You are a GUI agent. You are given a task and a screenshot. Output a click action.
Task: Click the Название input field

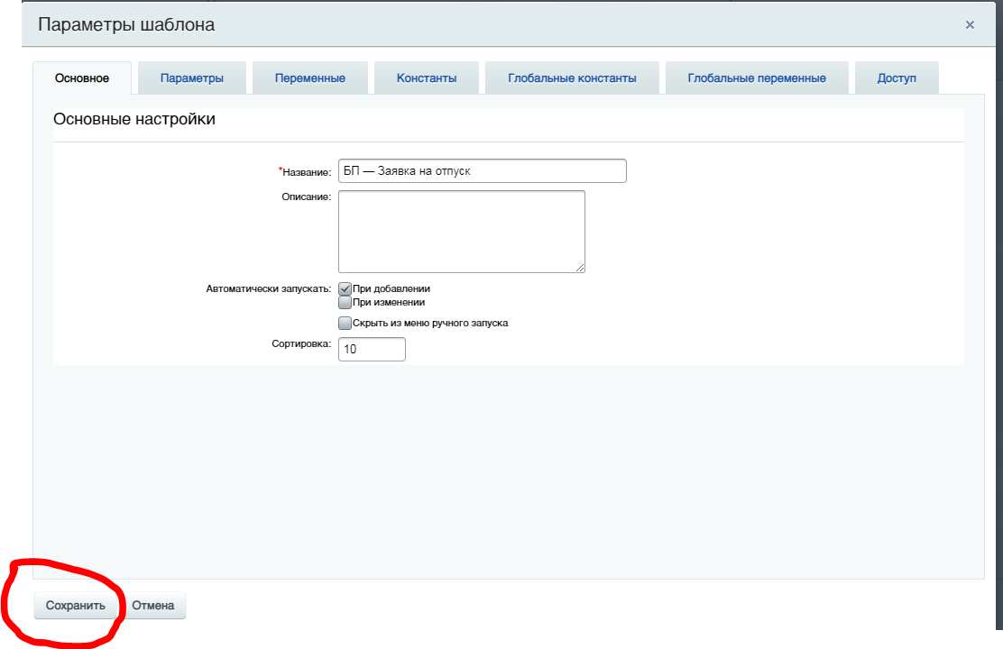[483, 170]
